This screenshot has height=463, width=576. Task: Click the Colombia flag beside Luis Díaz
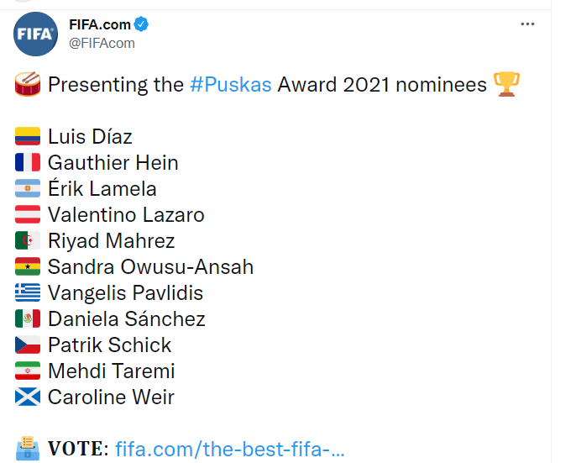[x=28, y=136]
